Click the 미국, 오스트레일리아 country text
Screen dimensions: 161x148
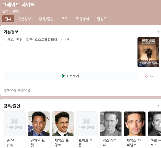click(x=42, y=40)
